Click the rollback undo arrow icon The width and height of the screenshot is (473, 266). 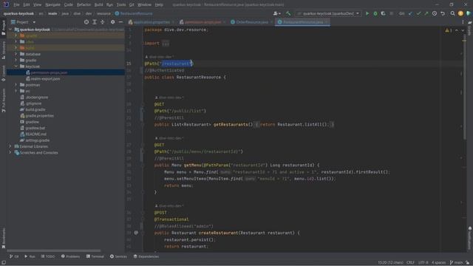click(x=443, y=13)
